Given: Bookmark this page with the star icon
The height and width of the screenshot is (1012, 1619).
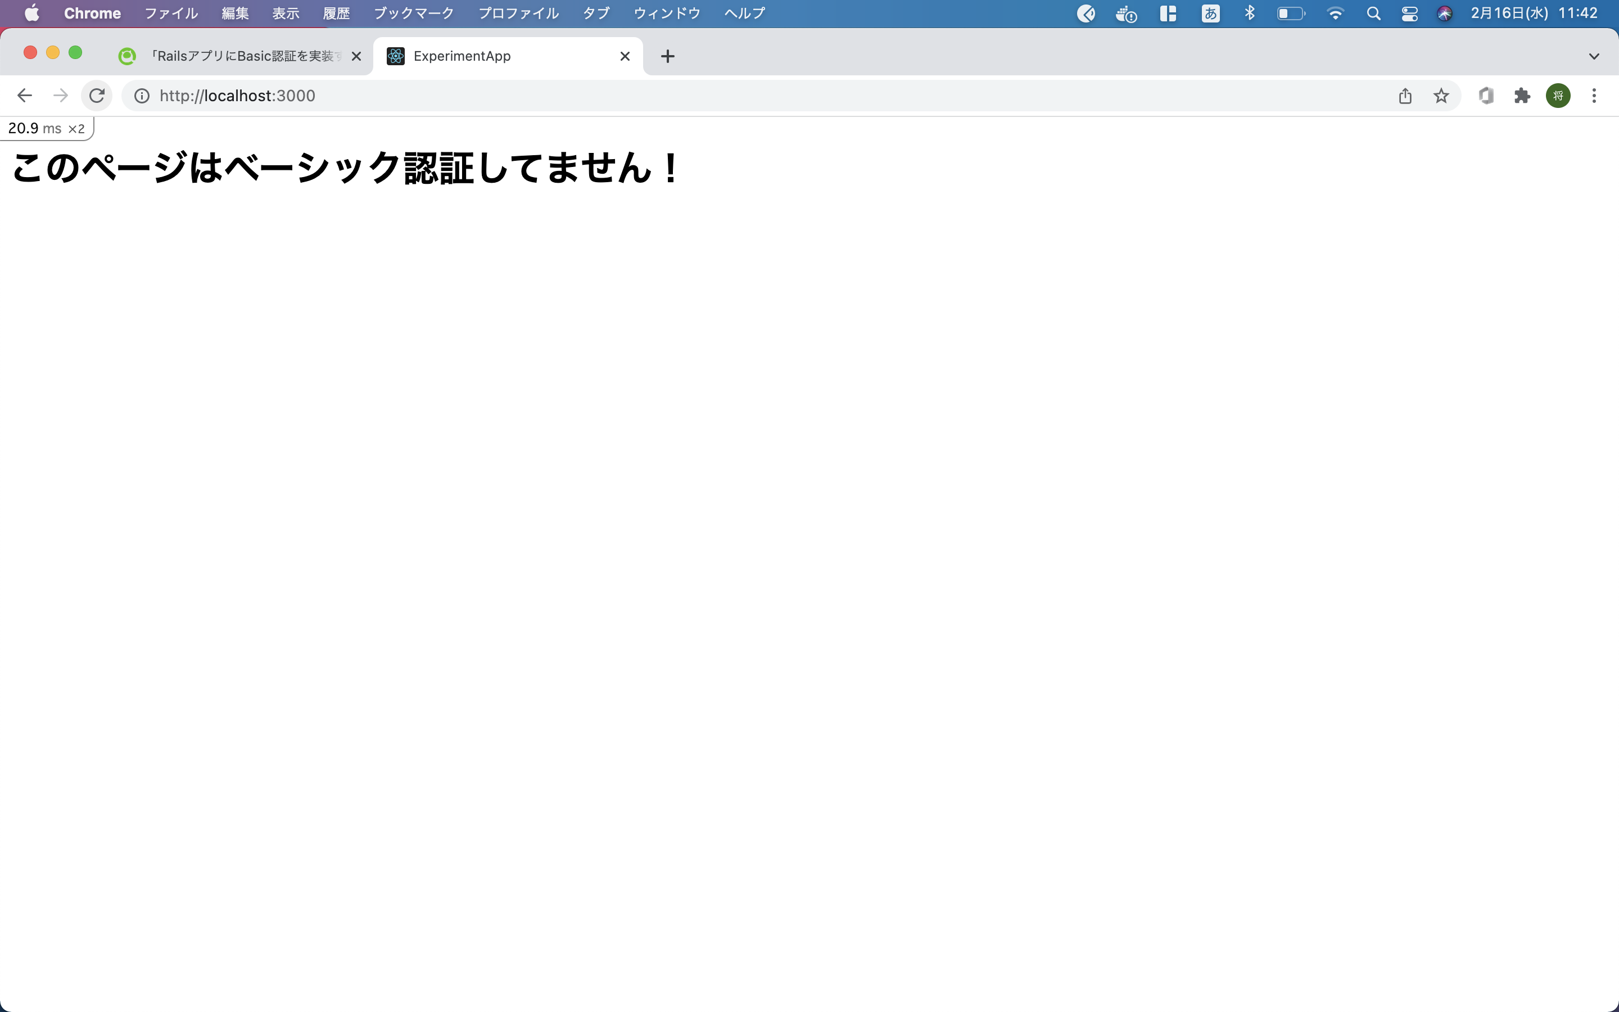Looking at the screenshot, I should click(1441, 95).
